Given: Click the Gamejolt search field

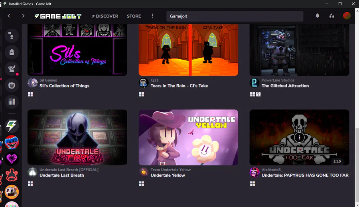Looking at the screenshot, I should point(235,16).
